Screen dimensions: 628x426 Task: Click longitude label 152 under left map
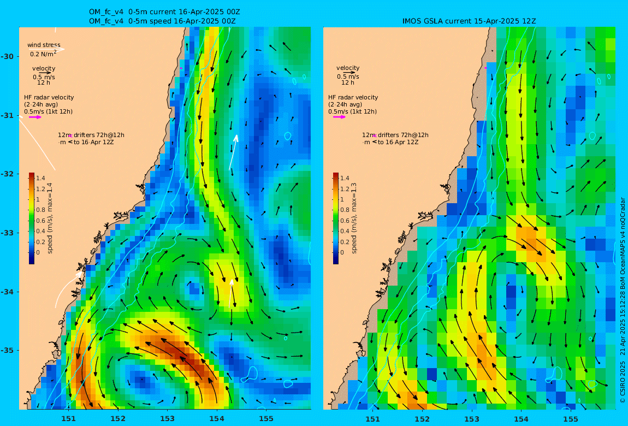tap(118, 419)
